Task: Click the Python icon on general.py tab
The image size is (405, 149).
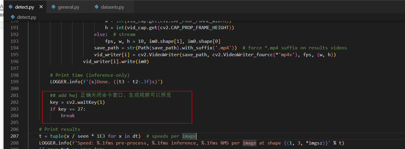Action: (x=54, y=7)
